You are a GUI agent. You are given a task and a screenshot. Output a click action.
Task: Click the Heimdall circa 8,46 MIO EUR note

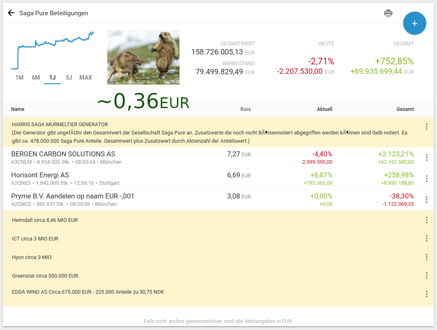pyautogui.click(x=45, y=220)
